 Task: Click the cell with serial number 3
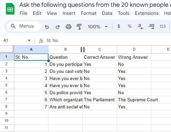coord(31,78)
